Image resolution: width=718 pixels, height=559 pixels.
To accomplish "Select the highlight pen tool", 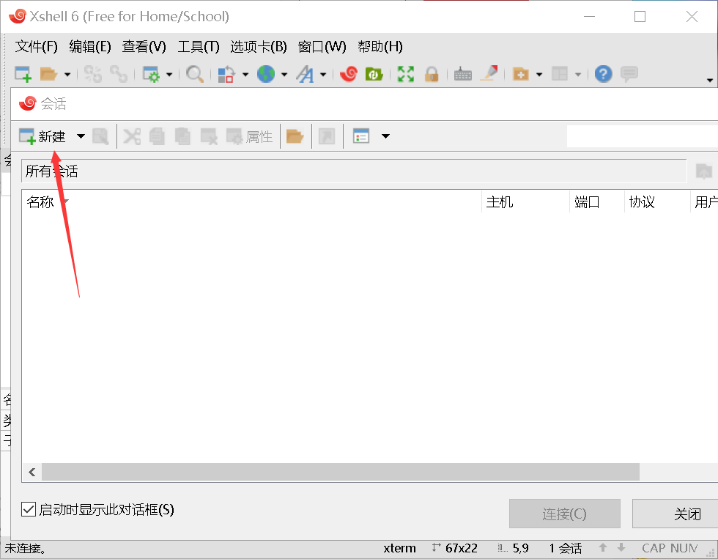I will 489,73.
